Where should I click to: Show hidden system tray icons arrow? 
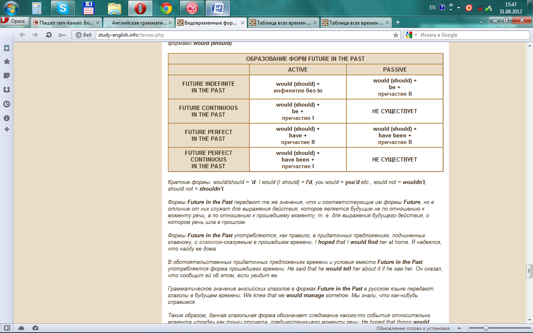click(x=458, y=8)
